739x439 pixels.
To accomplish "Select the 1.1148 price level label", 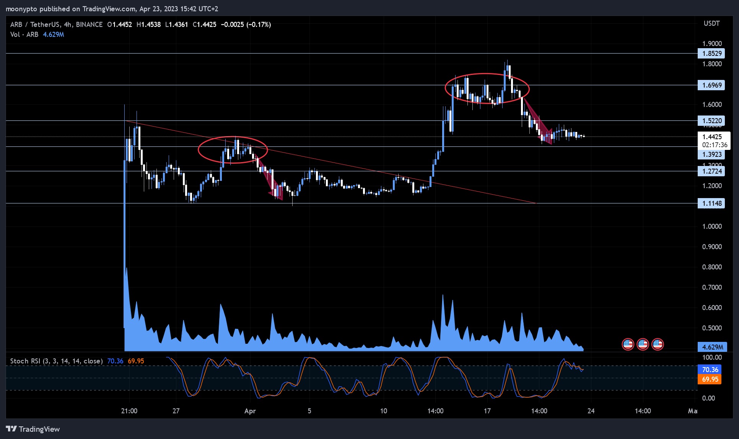I will point(711,203).
